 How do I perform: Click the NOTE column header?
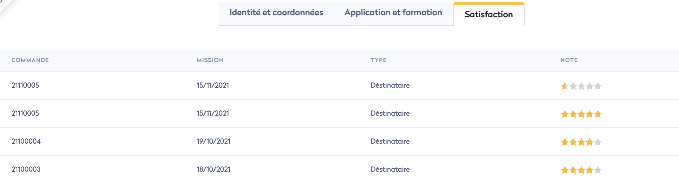[x=569, y=60]
